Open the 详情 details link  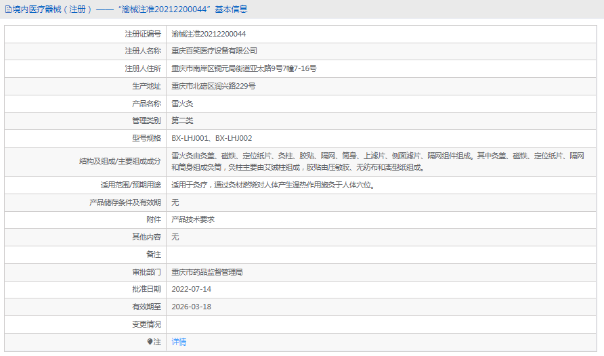point(179,342)
